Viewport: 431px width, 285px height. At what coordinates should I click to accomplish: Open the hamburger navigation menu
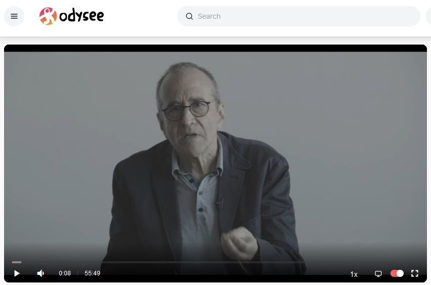tap(14, 16)
